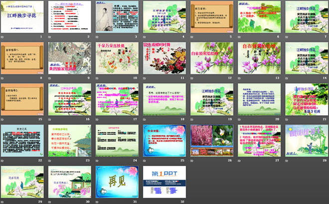Screen dimensions: 329x204
Task: Click animation star icon under slide 3
Action: [x=97, y=37]
